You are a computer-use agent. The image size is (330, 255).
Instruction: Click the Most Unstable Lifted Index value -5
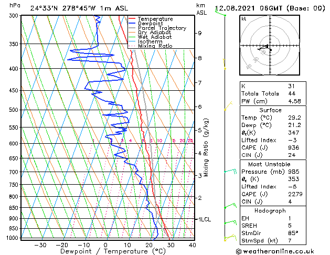pyautogui.click(x=292, y=187)
